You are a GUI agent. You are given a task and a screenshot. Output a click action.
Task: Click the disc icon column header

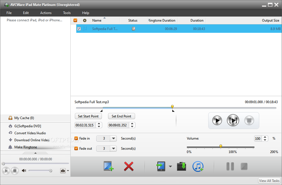[85, 20]
